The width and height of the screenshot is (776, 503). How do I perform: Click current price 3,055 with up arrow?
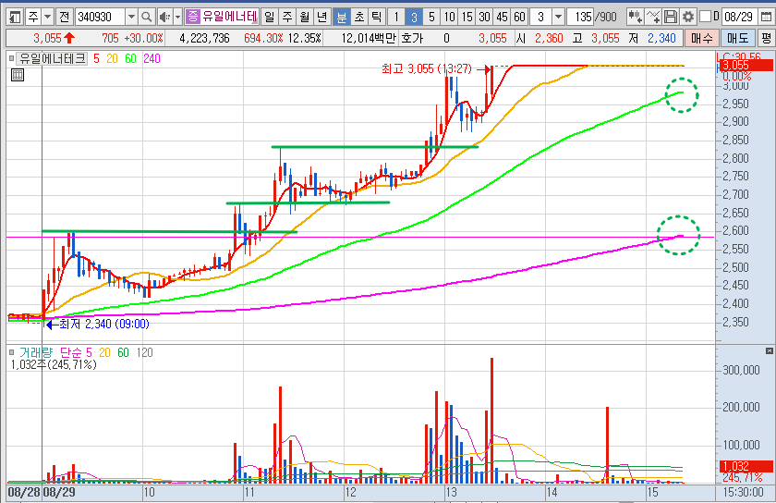(54, 38)
